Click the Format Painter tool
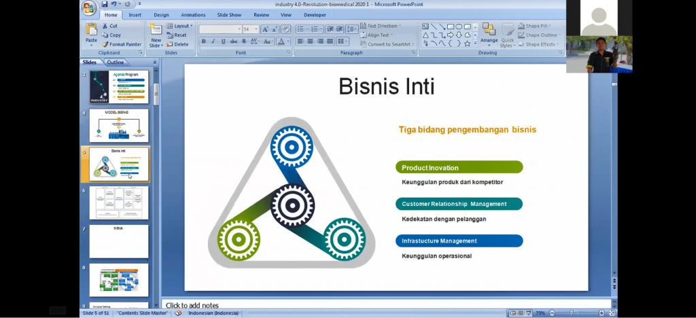696x318 pixels. pyautogui.click(x=121, y=44)
